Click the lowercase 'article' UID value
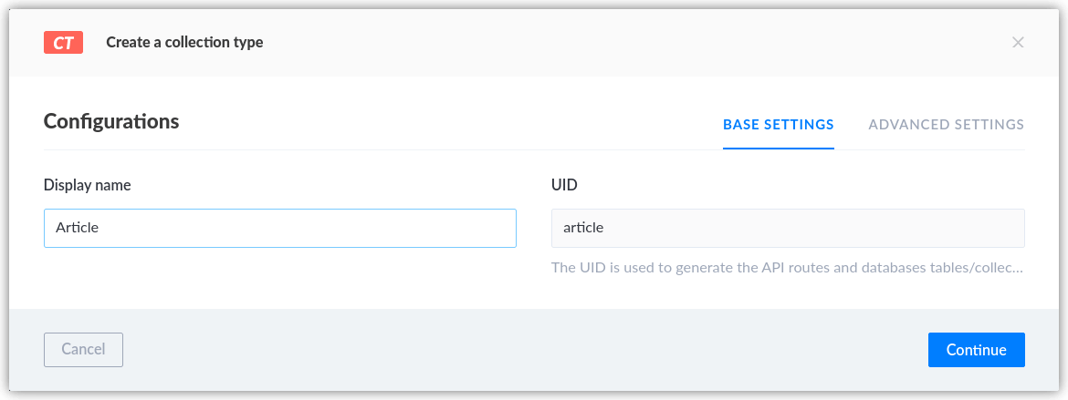Screen dimensions: 1068x400 [583, 228]
